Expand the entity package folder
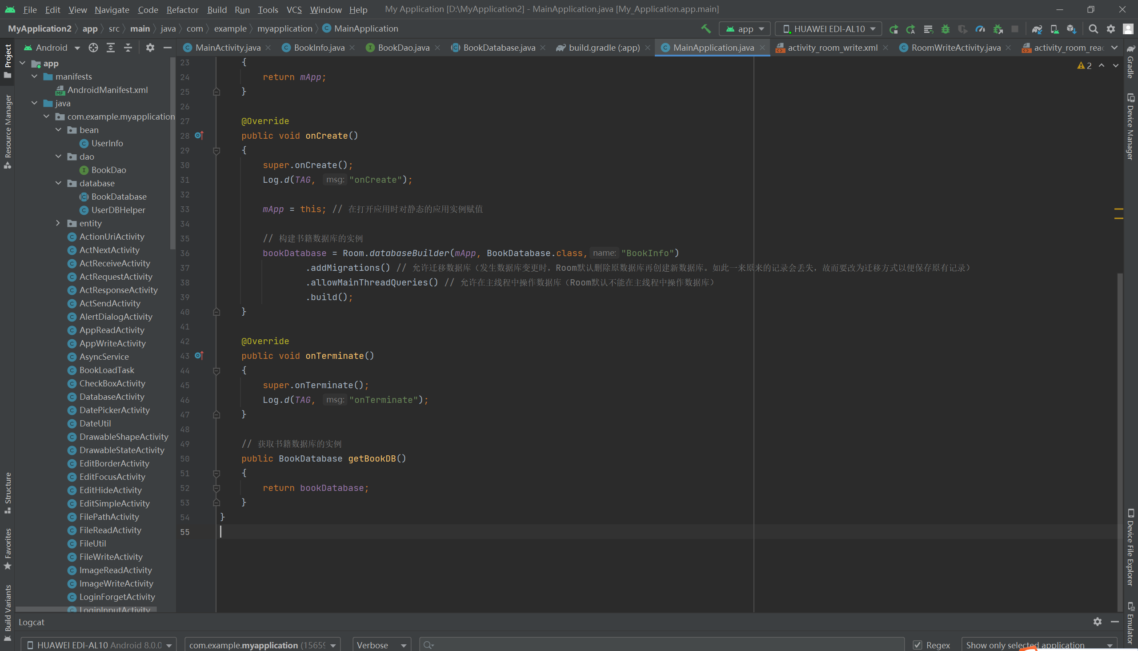 tap(58, 223)
